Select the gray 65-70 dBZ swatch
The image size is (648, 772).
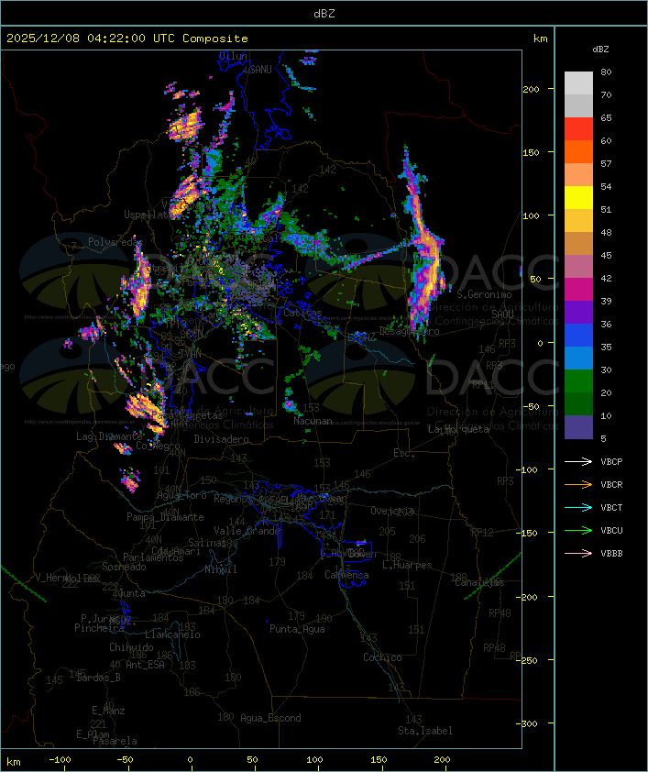coord(578,105)
